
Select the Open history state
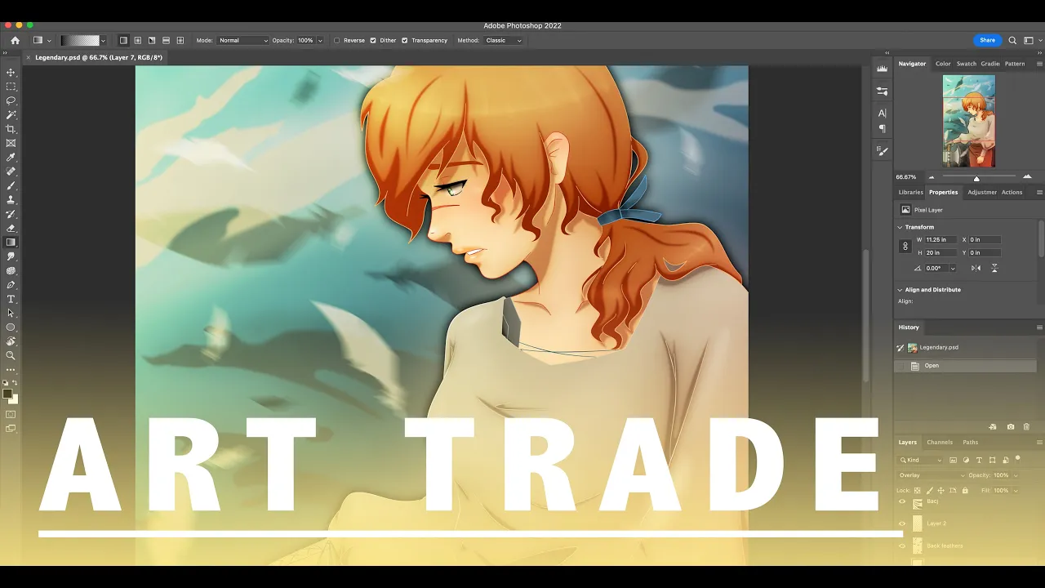tap(965, 366)
